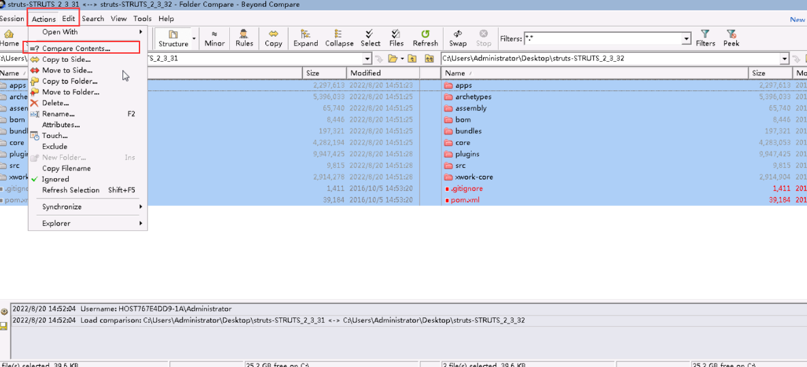The image size is (807, 367).
Task: Choose Rename from the Actions menu
Action: (88, 113)
